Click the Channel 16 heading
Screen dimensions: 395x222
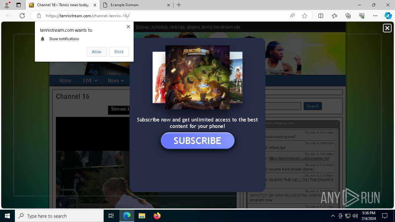tap(73, 97)
